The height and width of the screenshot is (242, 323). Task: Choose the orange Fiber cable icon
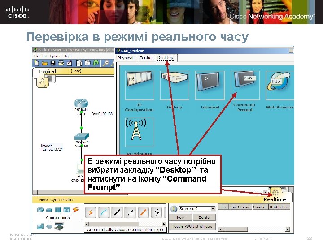[x=144, y=212]
